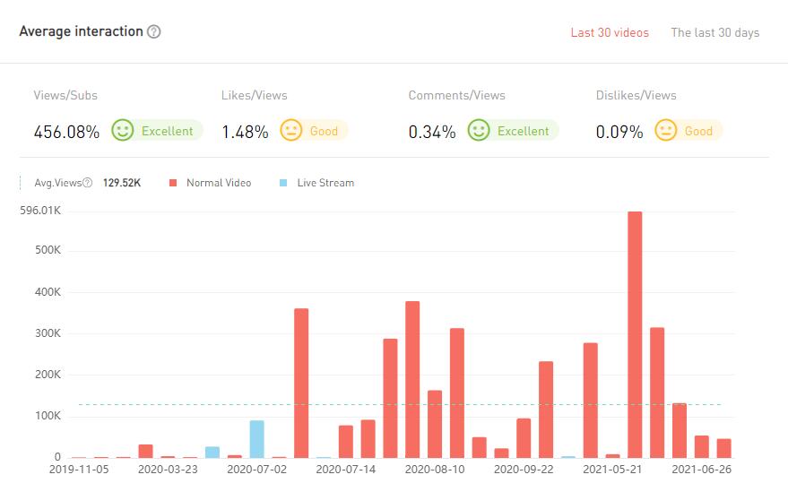Toggle Live Stream legend series
The height and width of the screenshot is (492, 788).
(325, 183)
